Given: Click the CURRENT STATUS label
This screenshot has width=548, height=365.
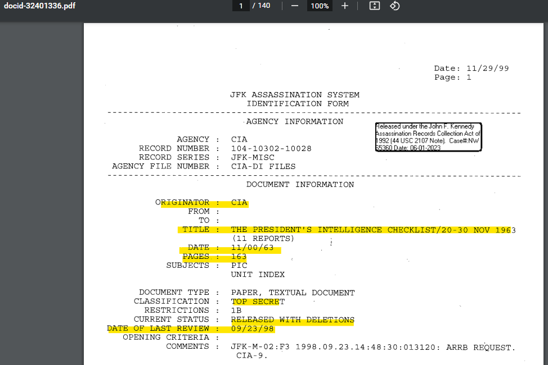Looking at the screenshot, I should click(x=171, y=320).
